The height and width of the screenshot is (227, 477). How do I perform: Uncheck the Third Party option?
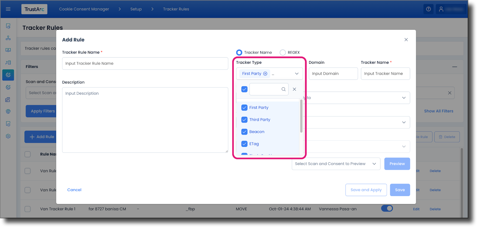[244, 120]
